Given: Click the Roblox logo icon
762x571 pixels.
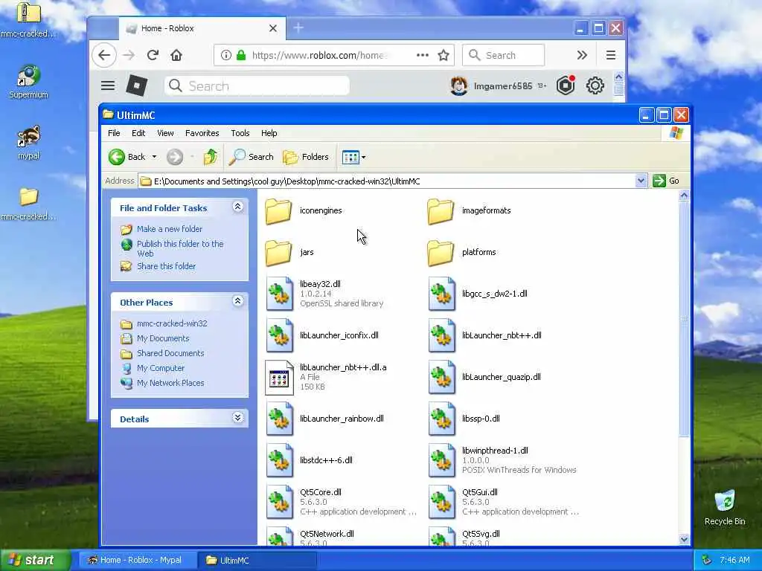Looking at the screenshot, I should [x=137, y=86].
